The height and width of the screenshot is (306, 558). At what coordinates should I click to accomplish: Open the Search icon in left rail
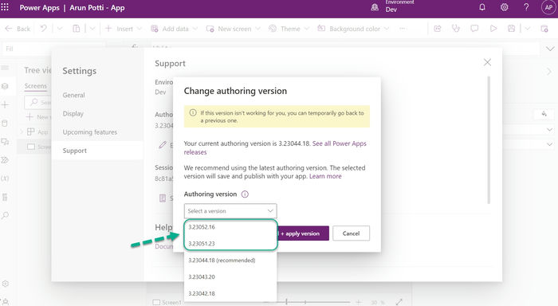pos(5,216)
